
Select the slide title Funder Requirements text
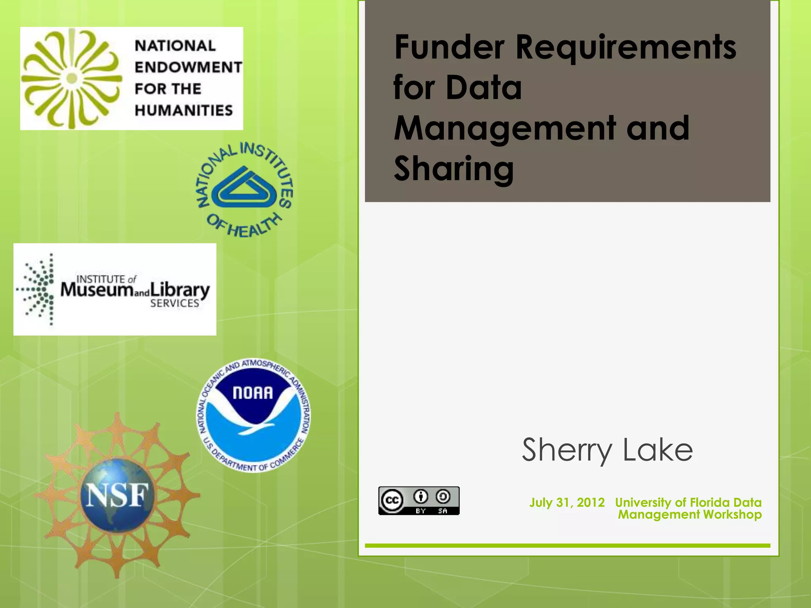[565, 47]
